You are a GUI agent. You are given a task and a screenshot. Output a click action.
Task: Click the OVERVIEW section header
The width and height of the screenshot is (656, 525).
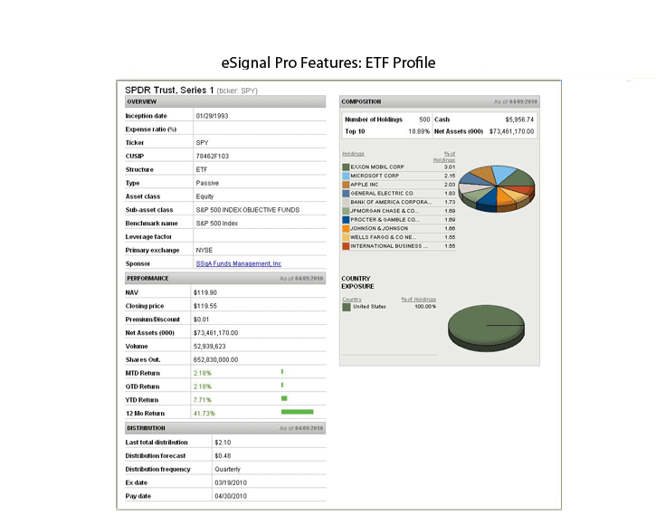pos(225,101)
